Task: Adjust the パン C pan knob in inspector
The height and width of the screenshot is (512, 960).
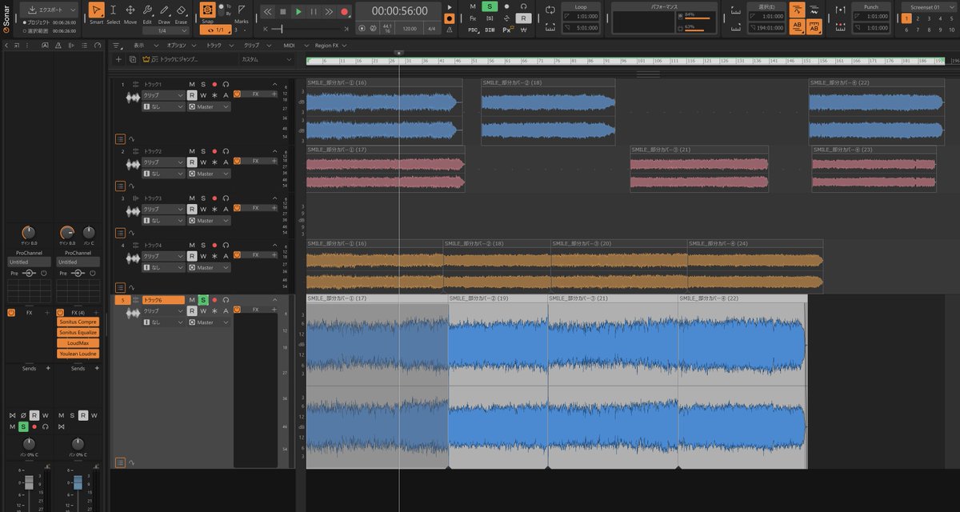Action: coord(88,232)
